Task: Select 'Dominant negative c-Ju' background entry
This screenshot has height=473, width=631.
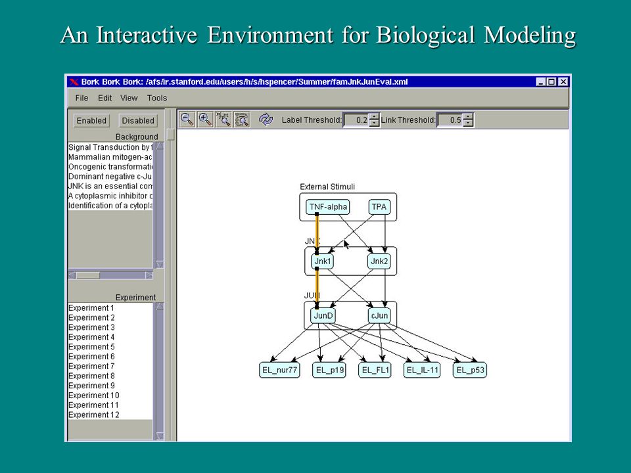Action: pos(110,176)
